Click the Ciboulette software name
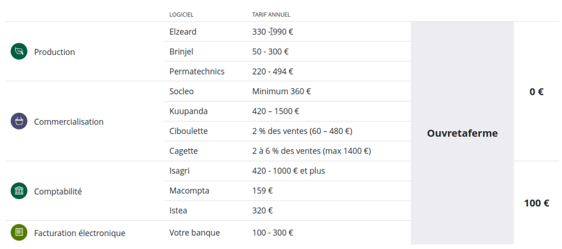The height and width of the screenshot is (249, 562). 188,131
